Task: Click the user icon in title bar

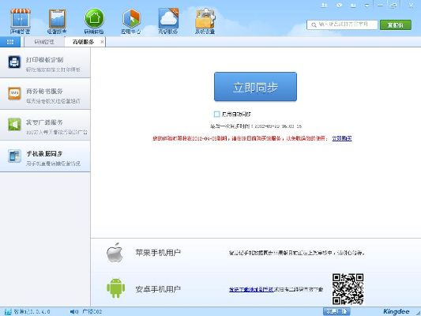Action: pyautogui.click(x=325, y=5)
